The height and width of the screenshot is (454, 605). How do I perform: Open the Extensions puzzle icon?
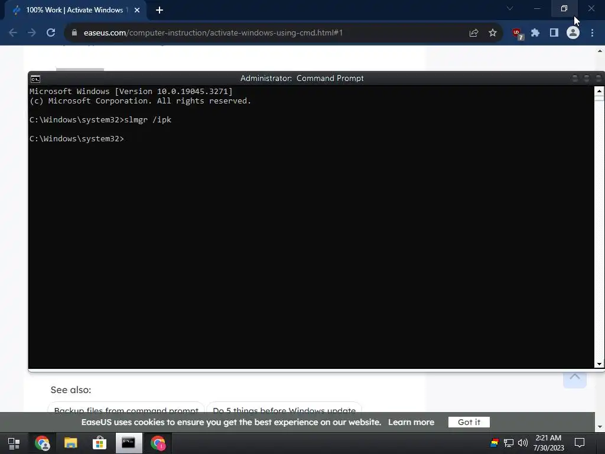click(x=535, y=33)
